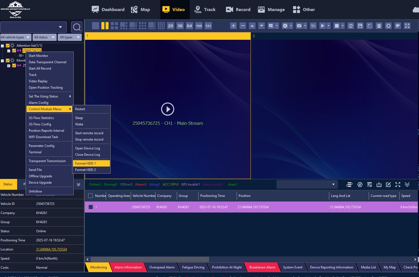Select the 25-window layout button

click(x=171, y=26)
